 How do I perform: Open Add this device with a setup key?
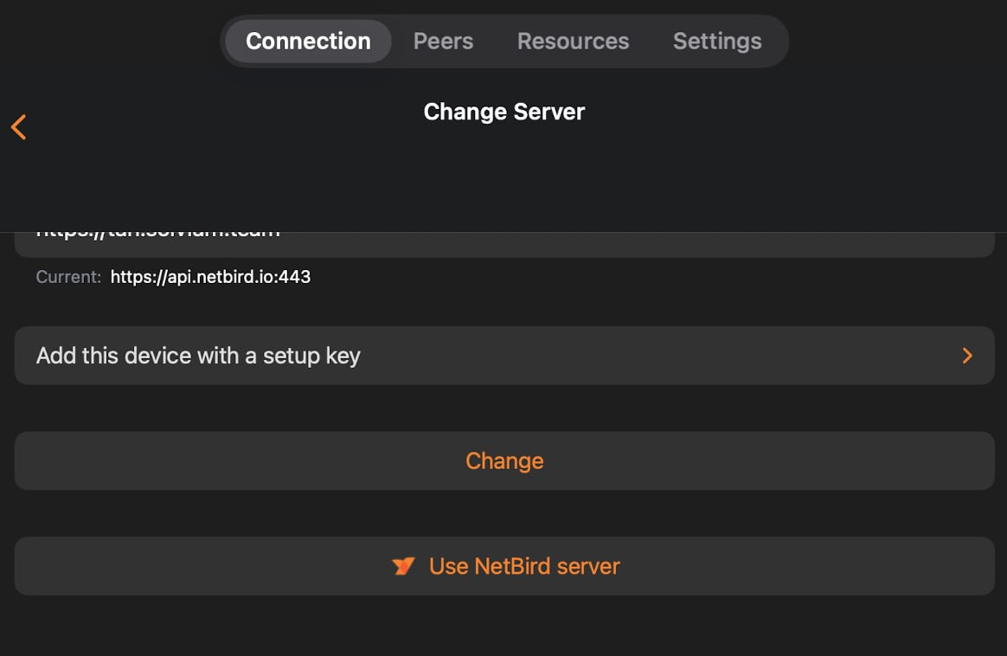[504, 356]
